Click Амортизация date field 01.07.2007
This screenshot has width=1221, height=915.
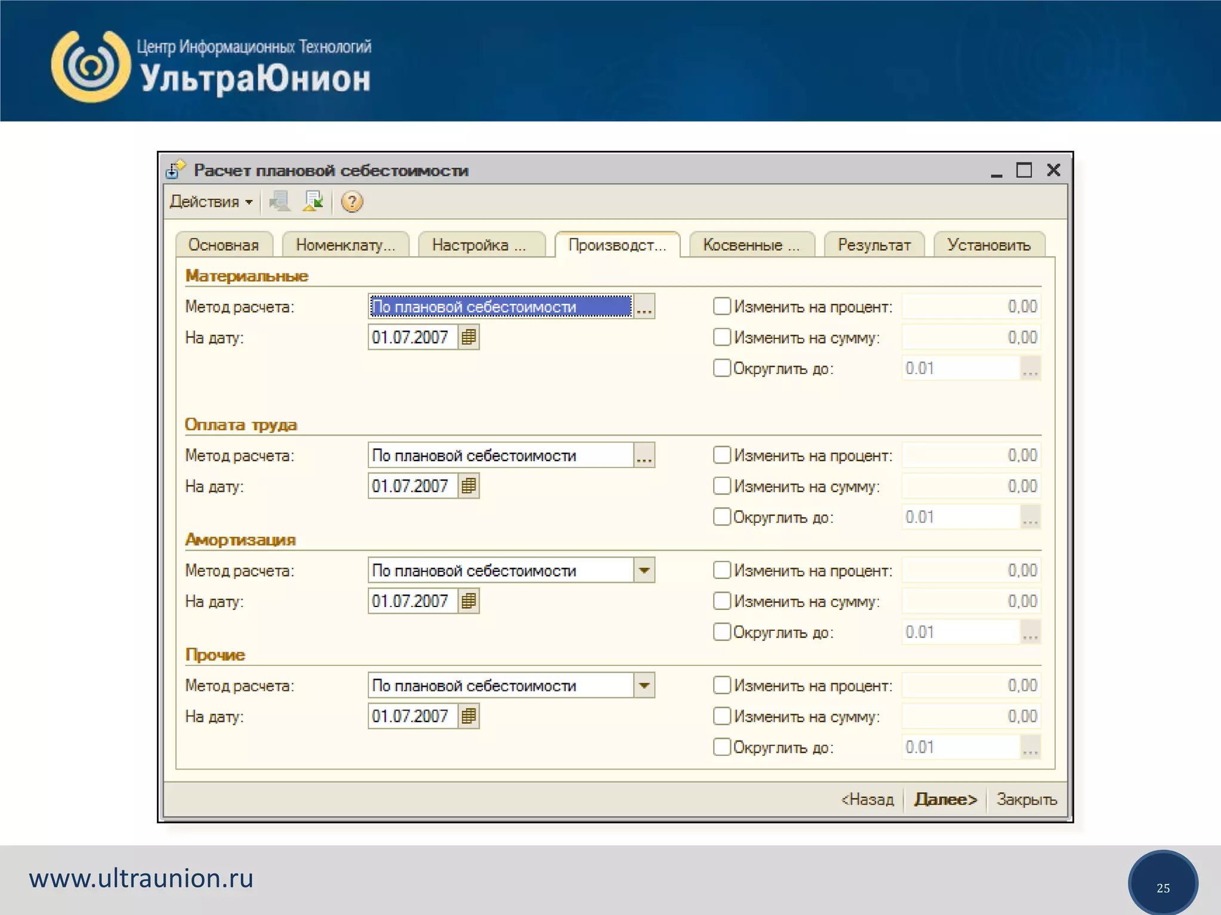click(x=413, y=601)
